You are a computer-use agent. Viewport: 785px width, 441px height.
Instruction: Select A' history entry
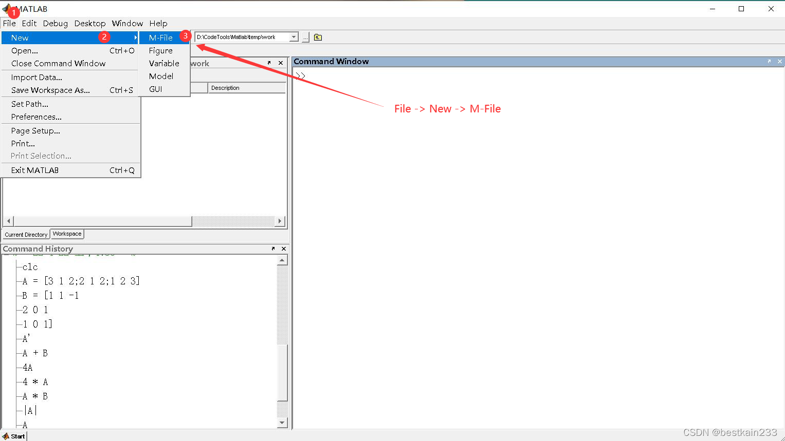[26, 338]
